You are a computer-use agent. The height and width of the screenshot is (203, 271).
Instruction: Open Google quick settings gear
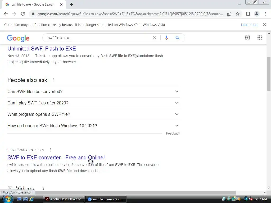point(247,38)
